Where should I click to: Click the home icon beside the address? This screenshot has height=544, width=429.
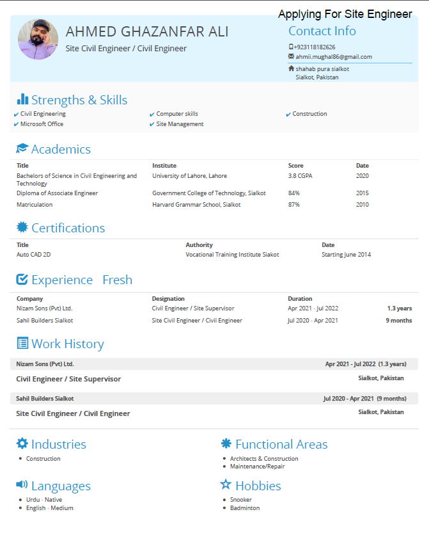[x=292, y=68]
